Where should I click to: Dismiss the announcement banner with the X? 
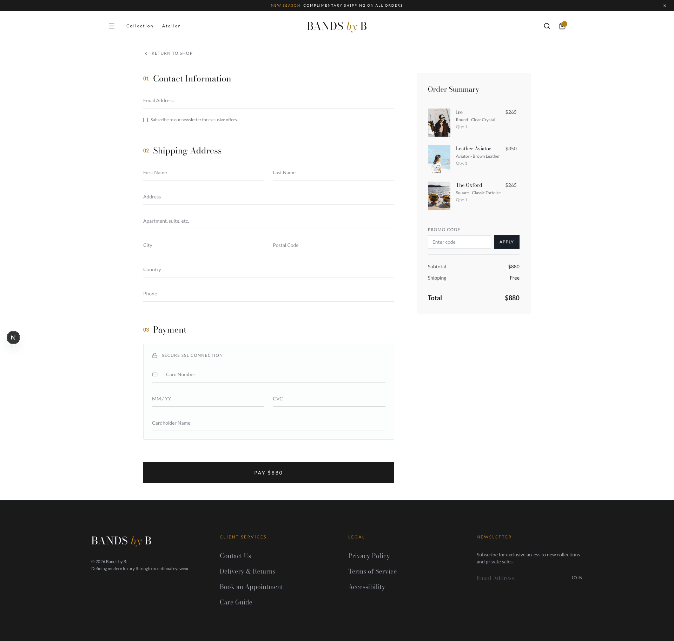tap(664, 5)
